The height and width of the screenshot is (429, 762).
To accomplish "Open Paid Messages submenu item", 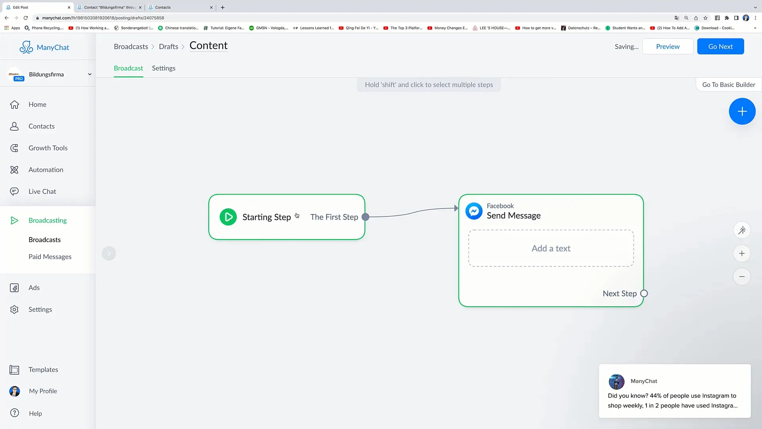I will (50, 257).
